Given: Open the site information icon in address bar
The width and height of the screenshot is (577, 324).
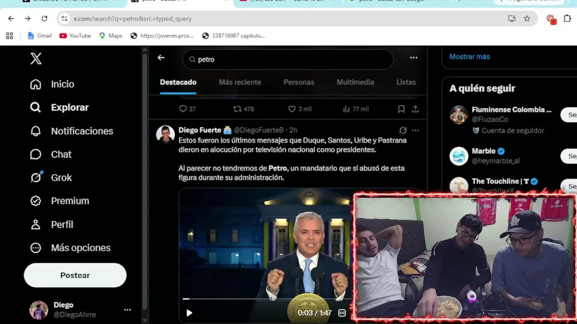Looking at the screenshot, I should click(64, 18).
